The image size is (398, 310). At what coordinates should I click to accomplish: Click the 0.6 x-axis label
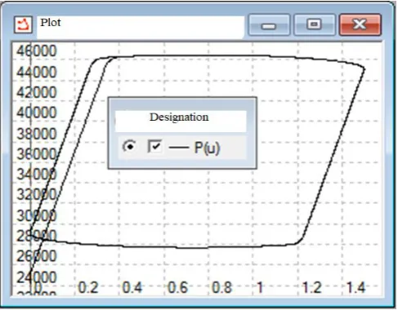(x=177, y=287)
